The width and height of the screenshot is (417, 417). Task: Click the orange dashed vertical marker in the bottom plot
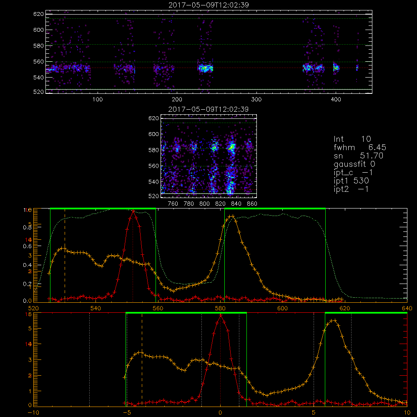(x=142, y=359)
